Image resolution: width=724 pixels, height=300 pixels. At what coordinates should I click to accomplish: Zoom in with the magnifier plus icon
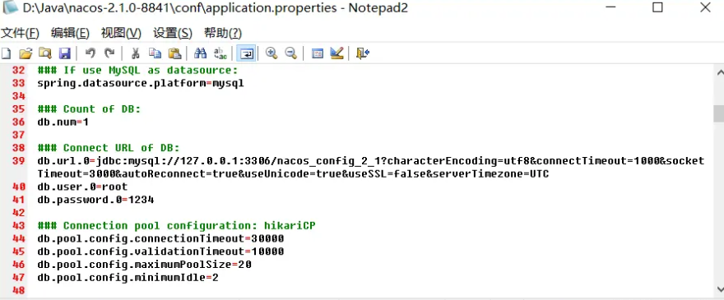coord(271,53)
